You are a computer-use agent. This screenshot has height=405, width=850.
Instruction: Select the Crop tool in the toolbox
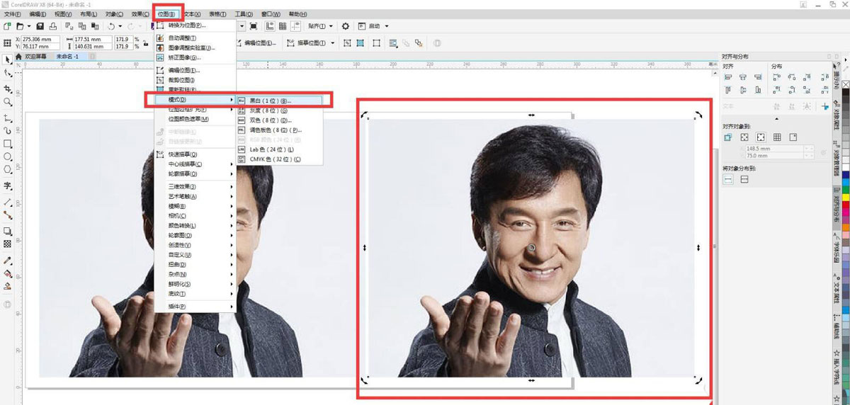pos(8,89)
